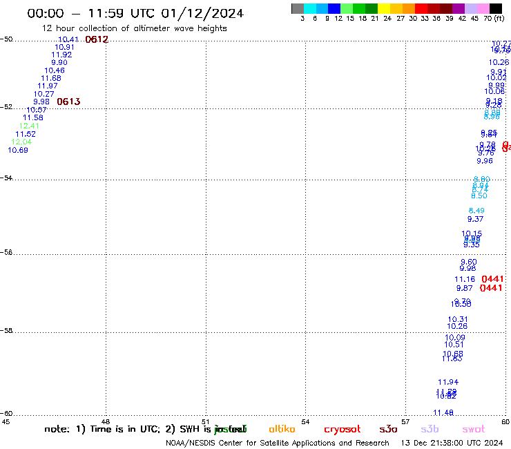Click the 9.96 wave height value
511x449 pixels.
tap(485, 161)
